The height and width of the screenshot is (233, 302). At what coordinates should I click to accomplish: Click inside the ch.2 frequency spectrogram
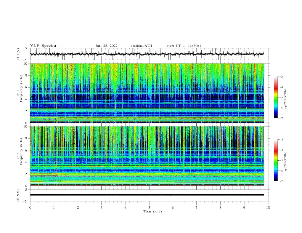[147, 156]
